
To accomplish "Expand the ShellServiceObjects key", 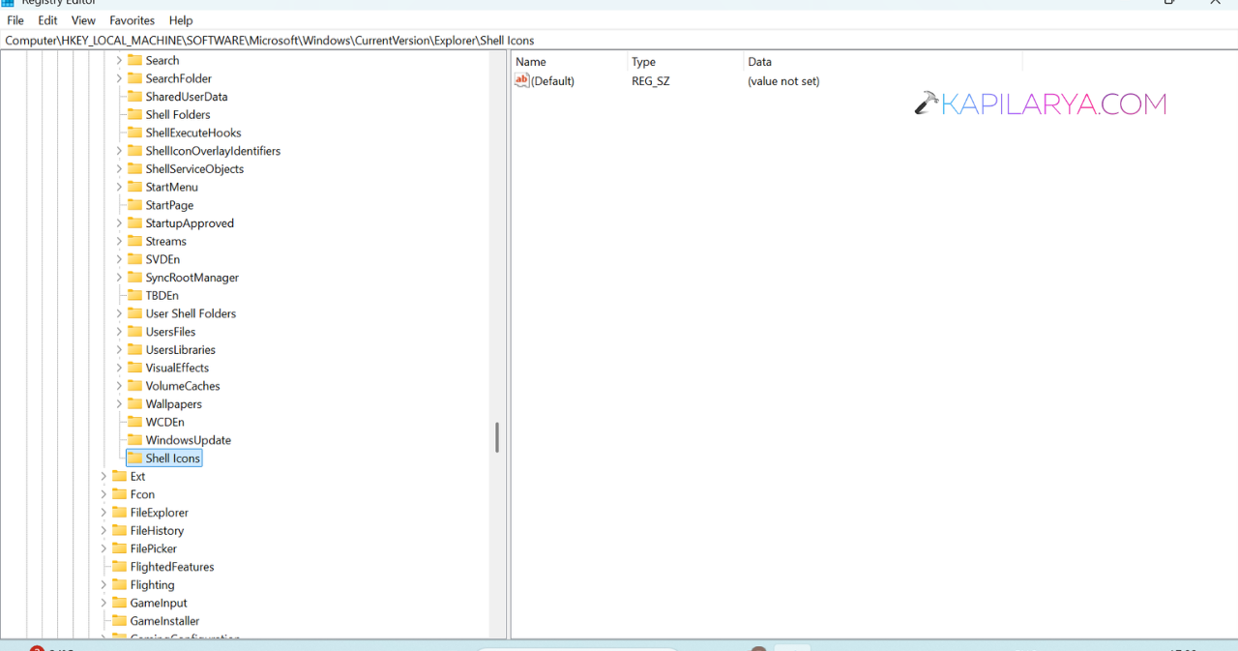I will 119,168.
